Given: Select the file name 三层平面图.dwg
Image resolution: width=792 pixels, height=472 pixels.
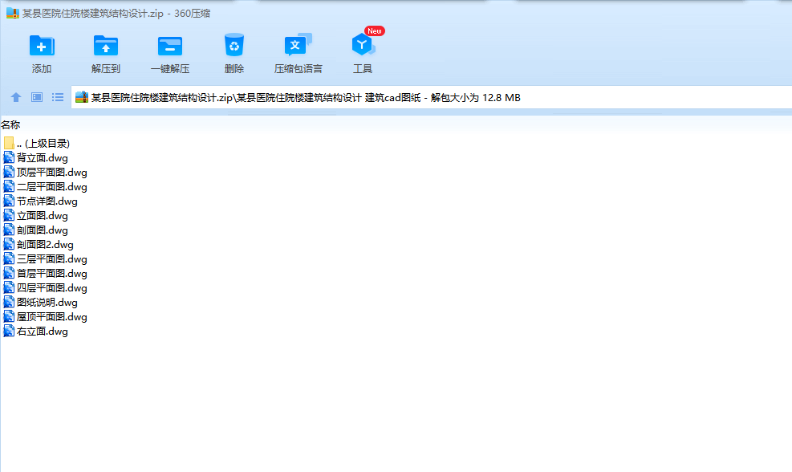Looking at the screenshot, I should (x=52, y=258).
